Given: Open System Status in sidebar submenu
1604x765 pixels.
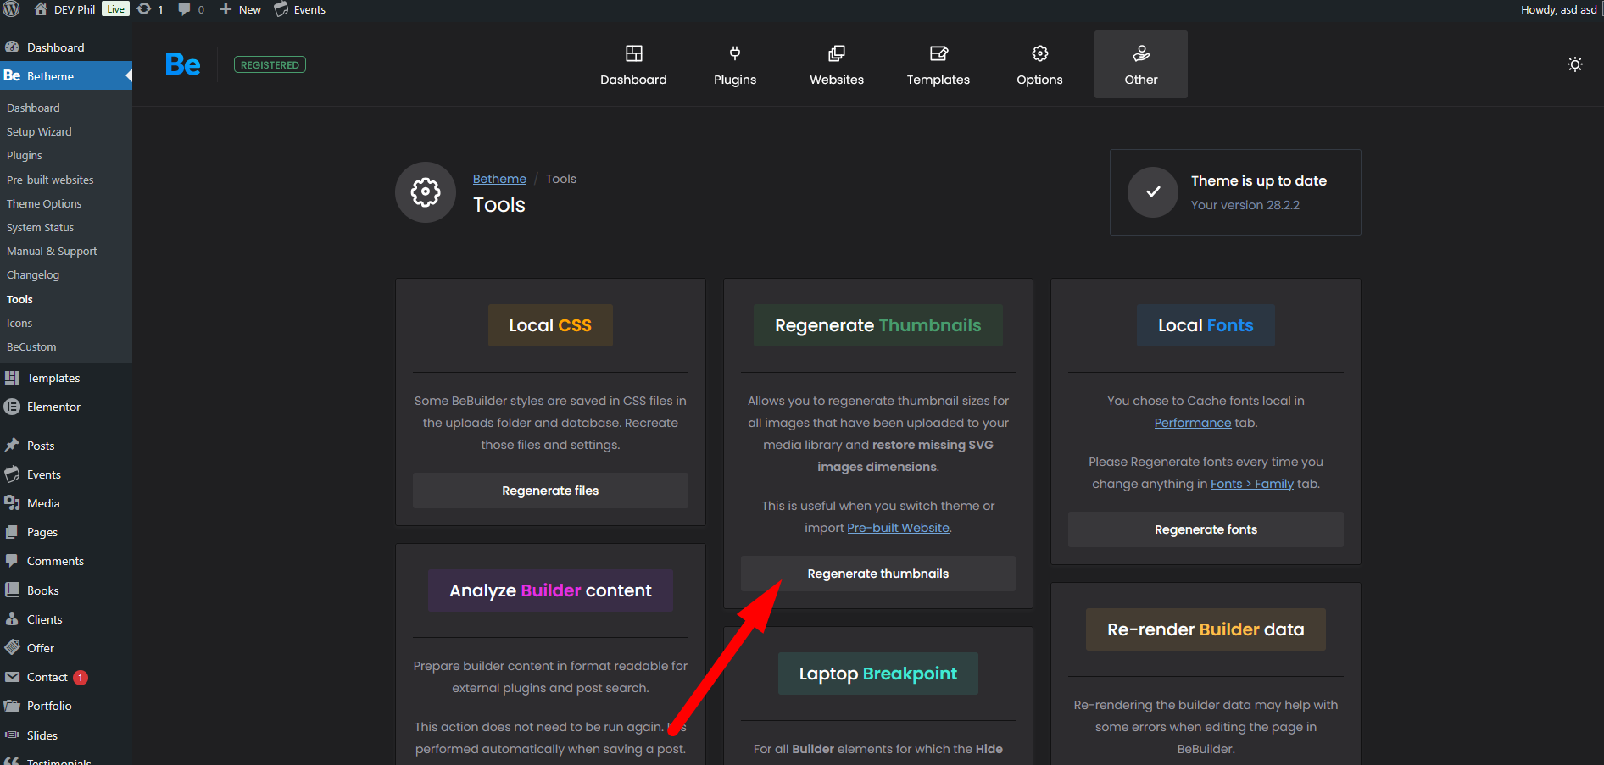Looking at the screenshot, I should pos(40,227).
